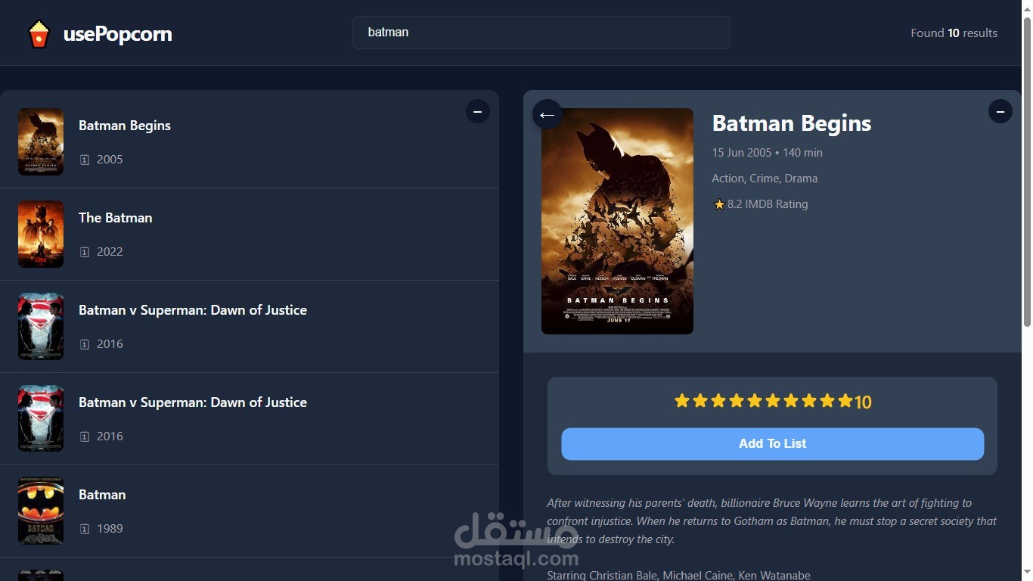The image size is (1033, 581).
Task: Rate Batman Begins 6 stars
Action: (x=773, y=401)
